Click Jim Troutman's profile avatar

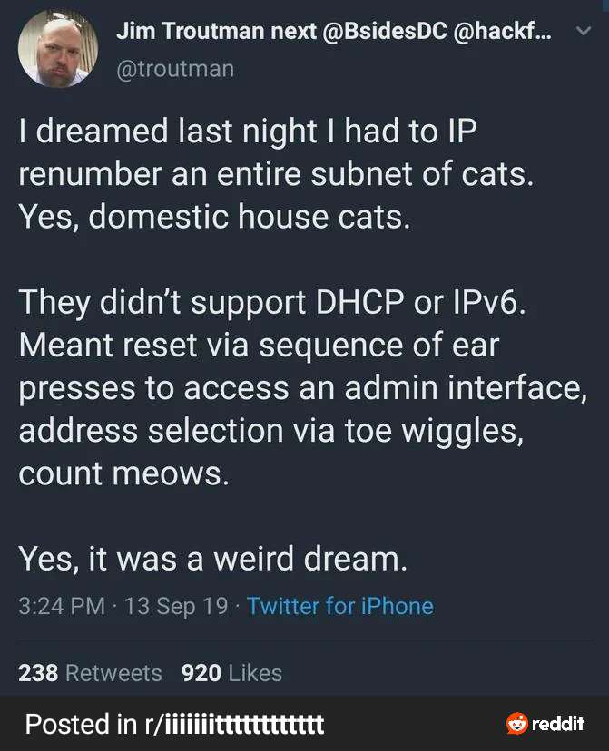[58, 51]
